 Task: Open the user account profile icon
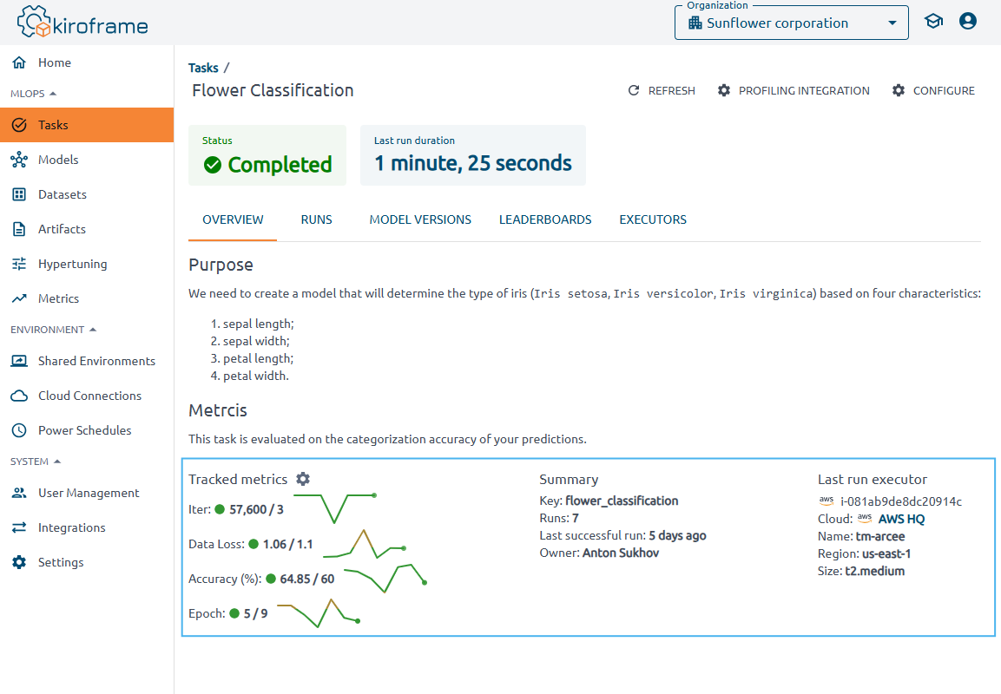pyautogui.click(x=967, y=20)
